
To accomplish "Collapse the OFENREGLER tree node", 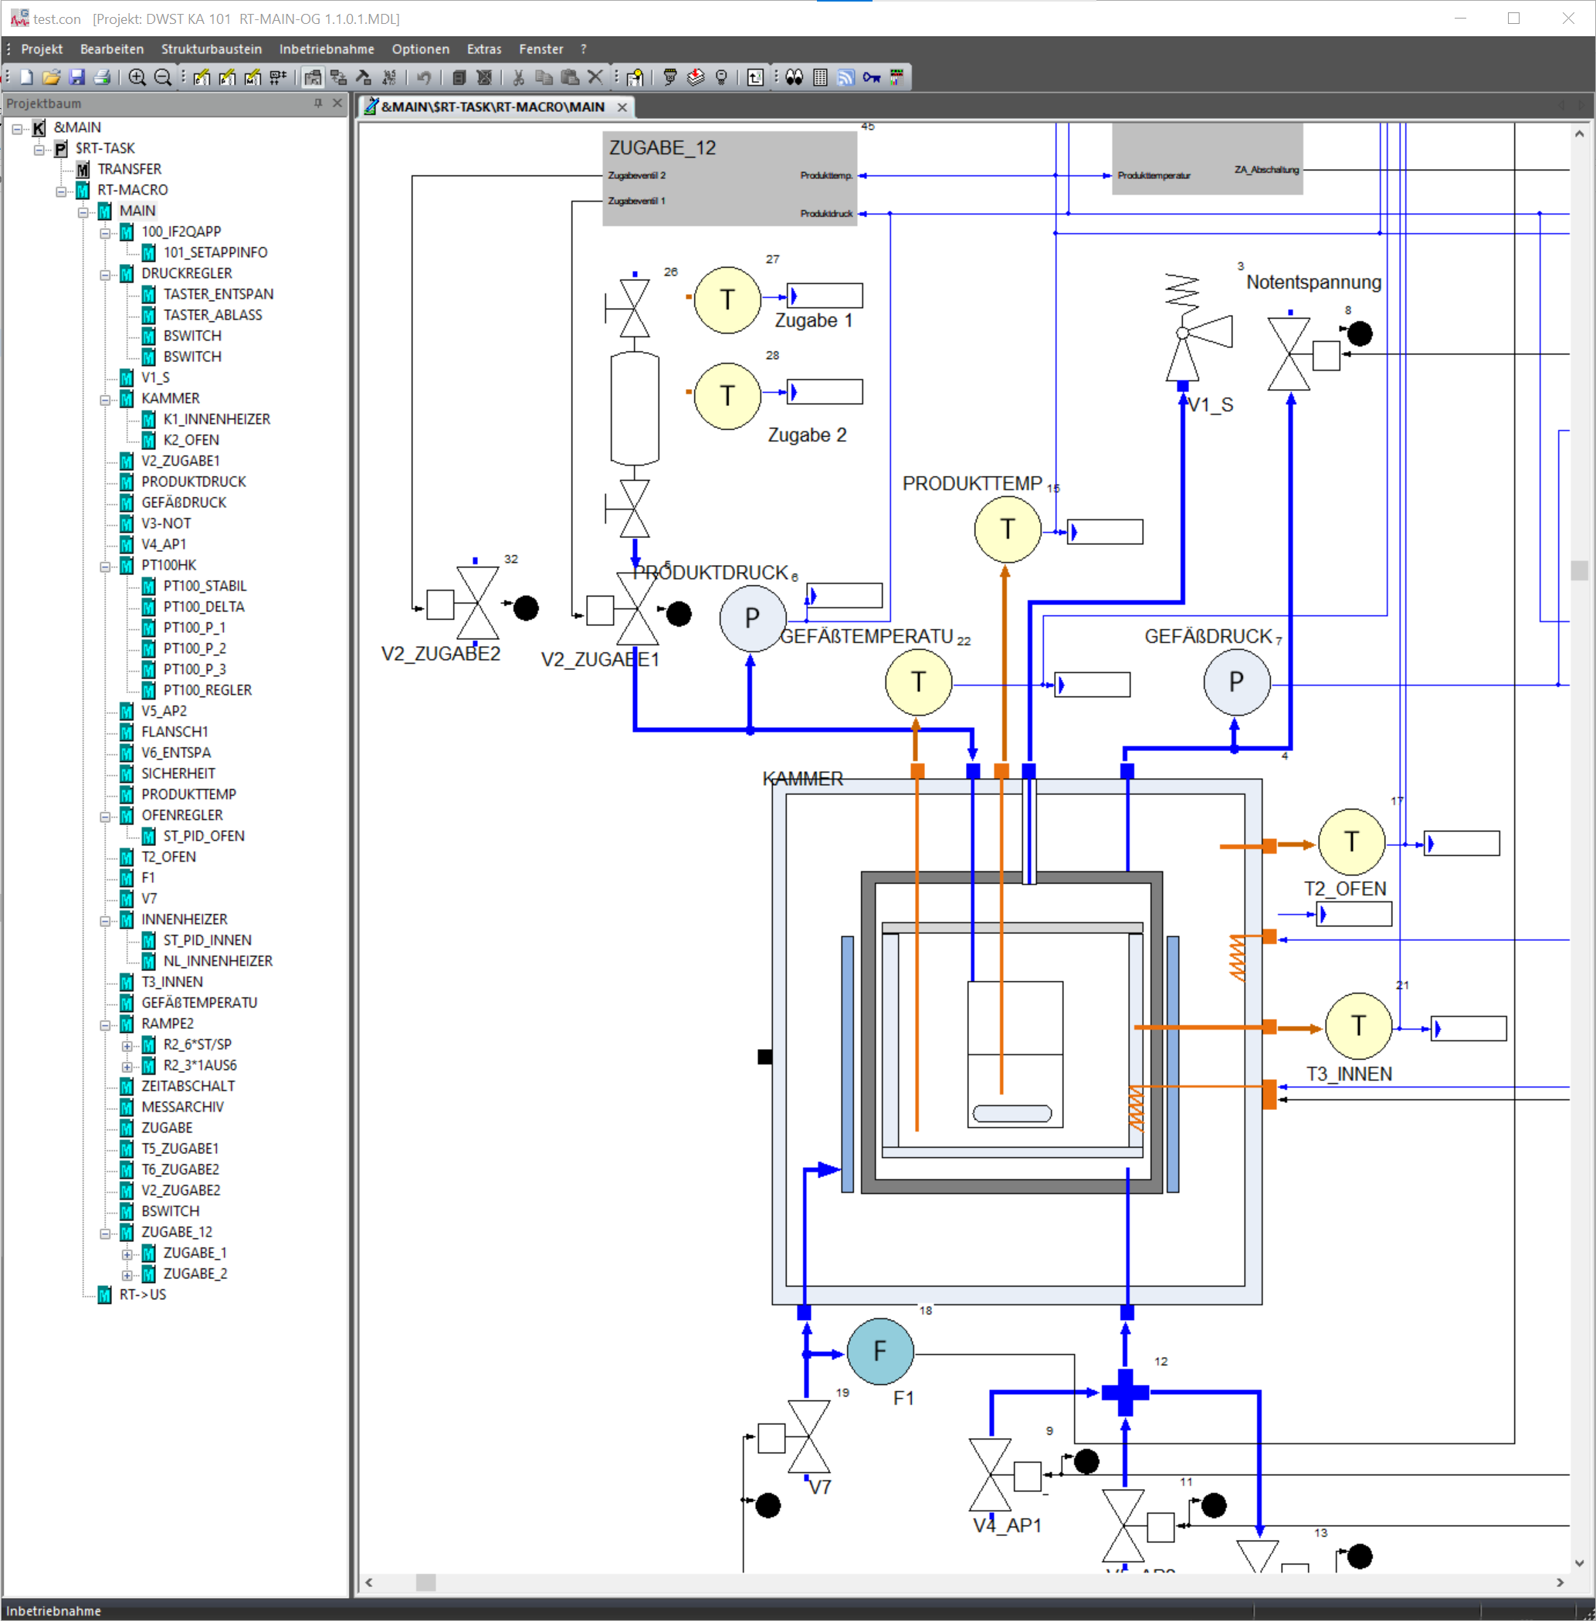I will pos(106,817).
